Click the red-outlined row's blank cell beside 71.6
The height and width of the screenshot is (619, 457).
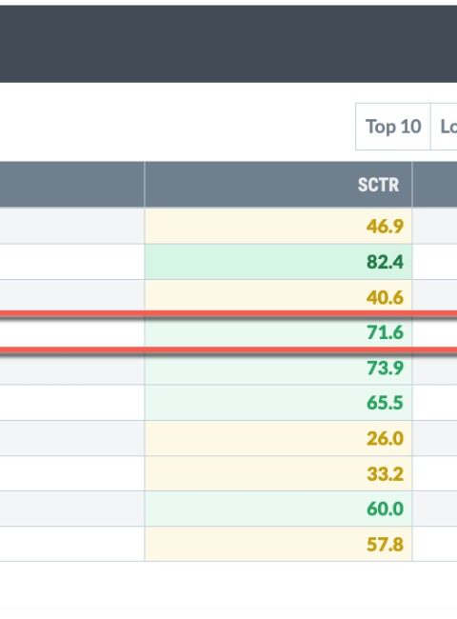tap(71, 332)
